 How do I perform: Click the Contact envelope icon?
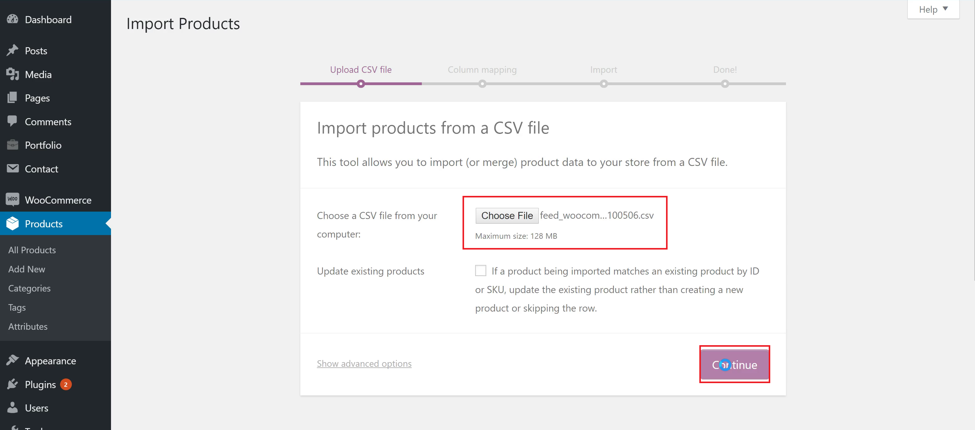pyautogui.click(x=13, y=168)
